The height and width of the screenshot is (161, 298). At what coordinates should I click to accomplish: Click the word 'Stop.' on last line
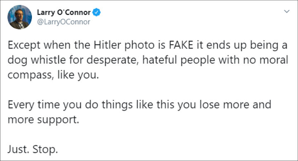[x=45, y=149]
